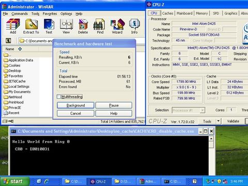Click the Find binoculars icon
Screen dimensions: 248x186
[100, 26]
